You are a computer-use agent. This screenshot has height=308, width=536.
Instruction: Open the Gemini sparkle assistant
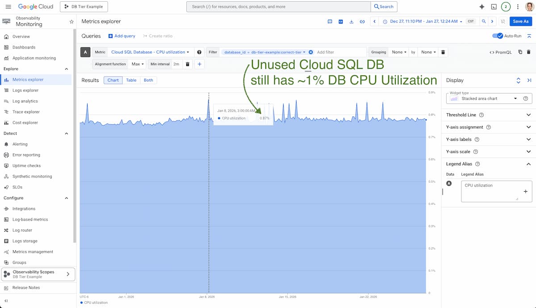click(482, 7)
